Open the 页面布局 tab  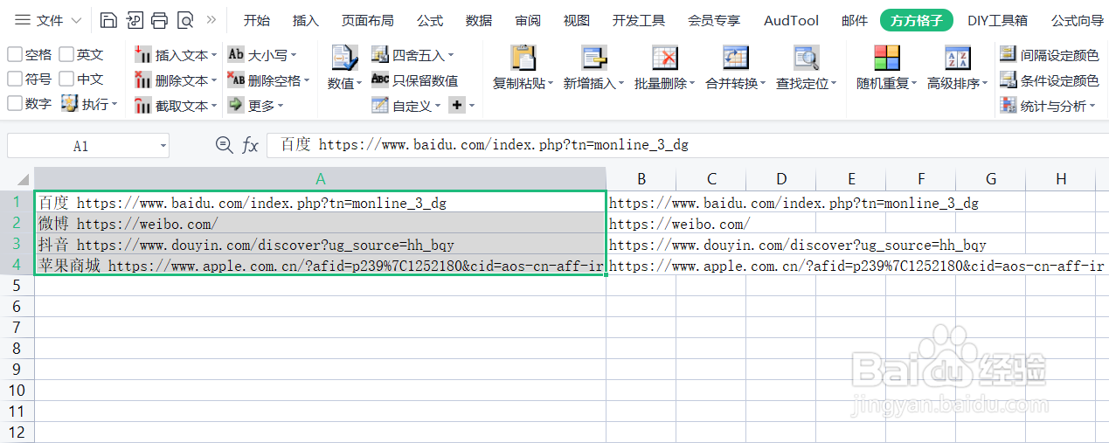tap(367, 20)
